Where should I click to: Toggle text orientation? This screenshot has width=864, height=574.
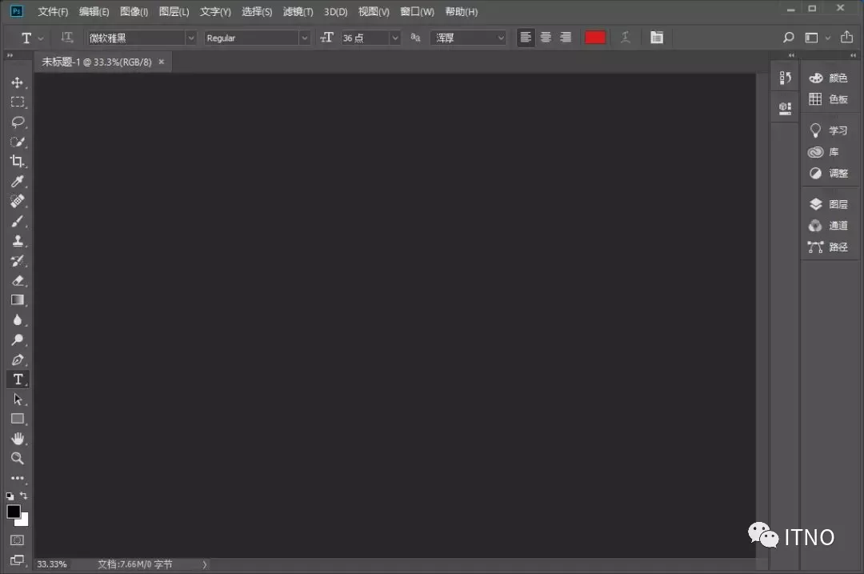pos(66,38)
